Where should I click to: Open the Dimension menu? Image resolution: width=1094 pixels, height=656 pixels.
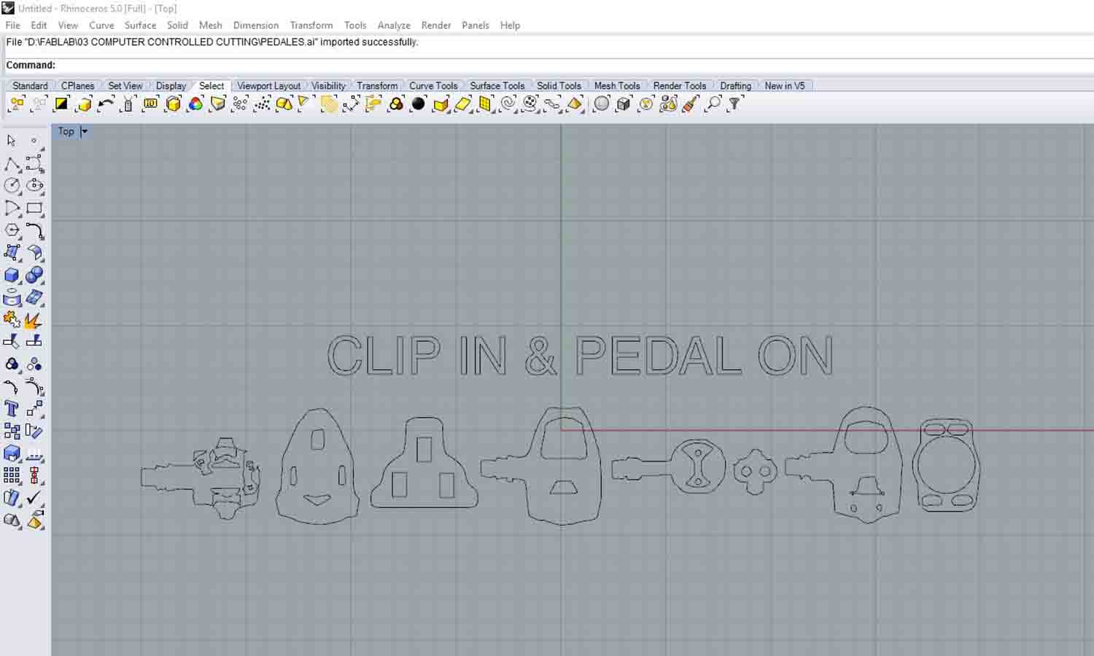pyautogui.click(x=256, y=25)
